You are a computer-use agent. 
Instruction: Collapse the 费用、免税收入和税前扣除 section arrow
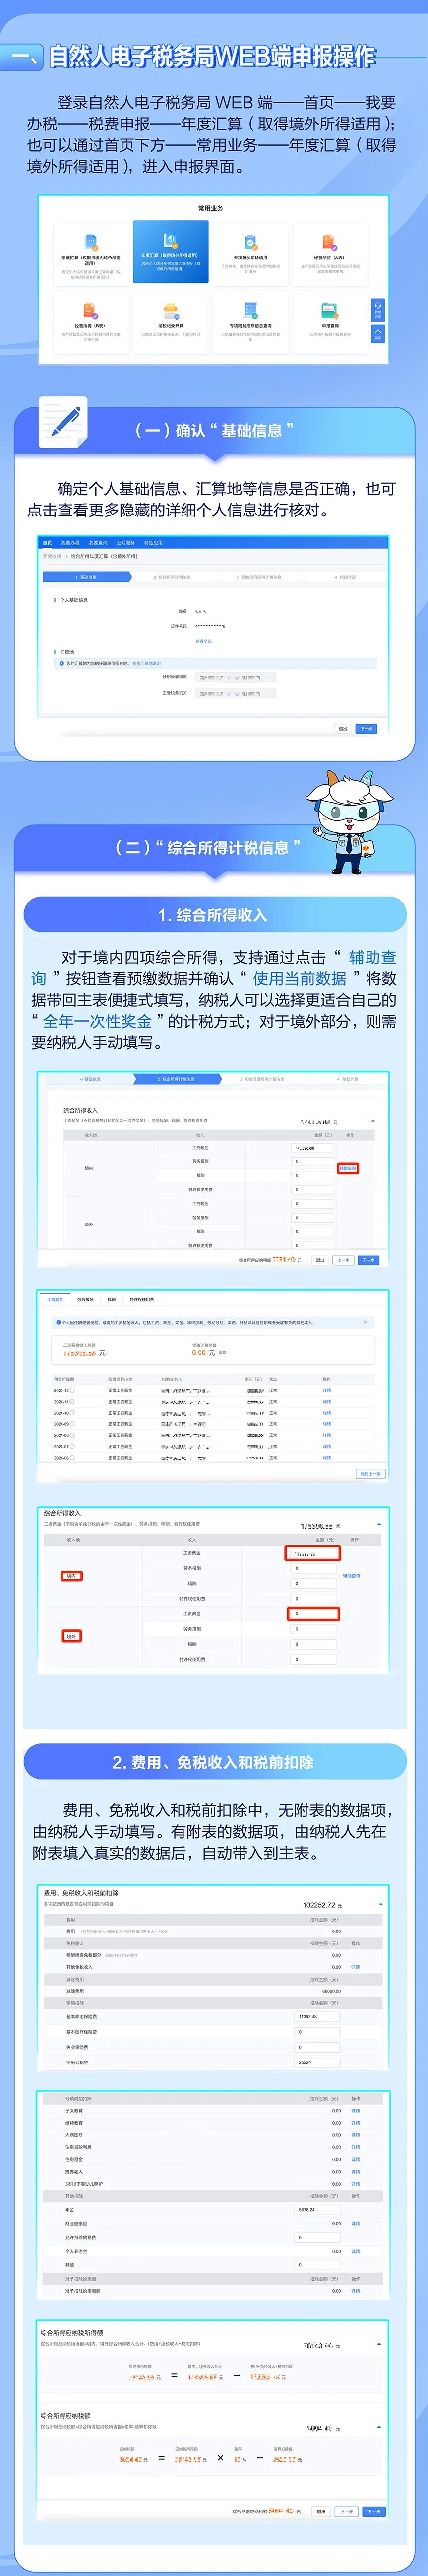pos(380,1905)
